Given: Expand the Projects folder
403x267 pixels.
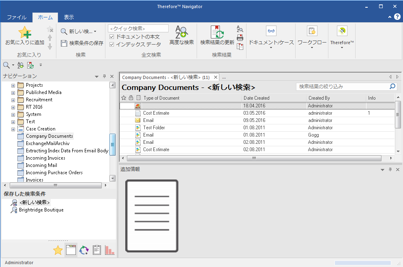Looking at the screenshot, I should pyautogui.click(x=13, y=85).
